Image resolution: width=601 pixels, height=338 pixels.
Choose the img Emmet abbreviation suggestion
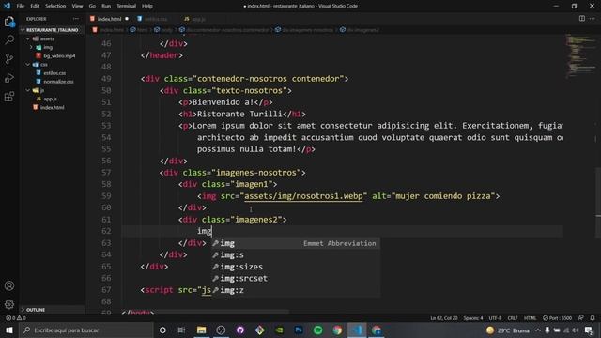(x=296, y=243)
